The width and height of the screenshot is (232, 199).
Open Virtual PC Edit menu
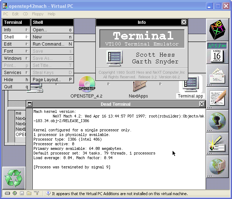15,14
